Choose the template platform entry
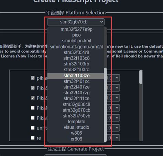The width and height of the screenshot is (163, 156). click(76, 122)
